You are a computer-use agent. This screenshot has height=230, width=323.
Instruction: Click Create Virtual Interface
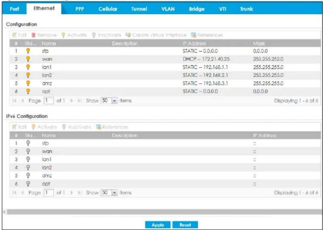point(156,35)
